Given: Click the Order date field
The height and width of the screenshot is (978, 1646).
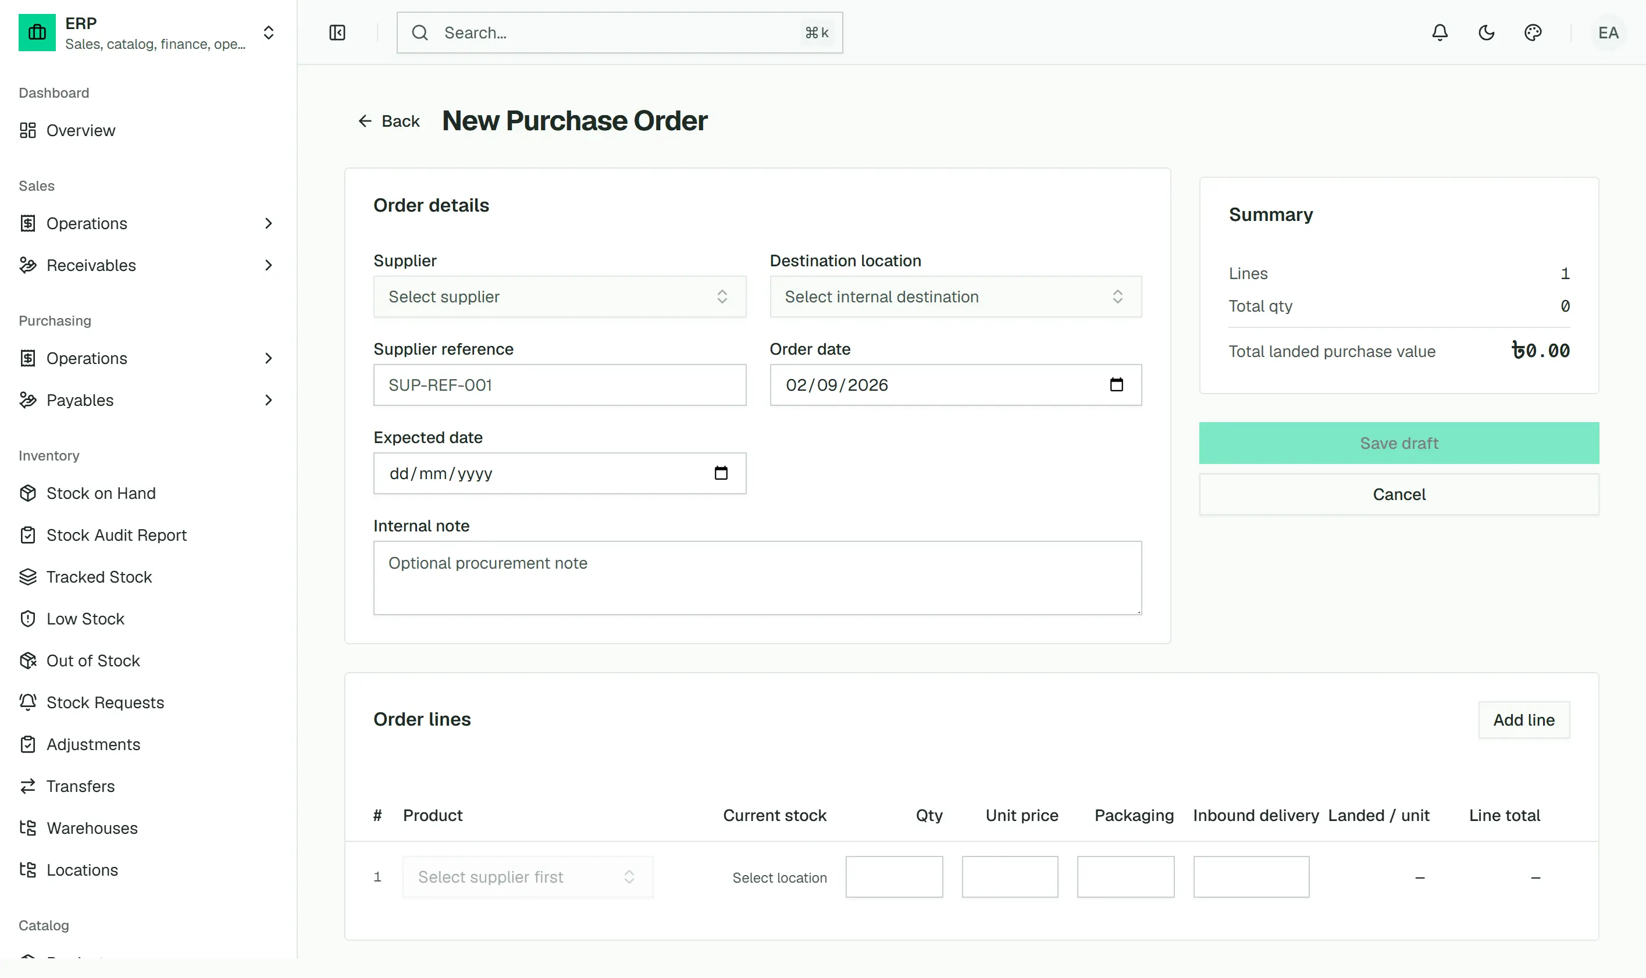Looking at the screenshot, I should (955, 385).
